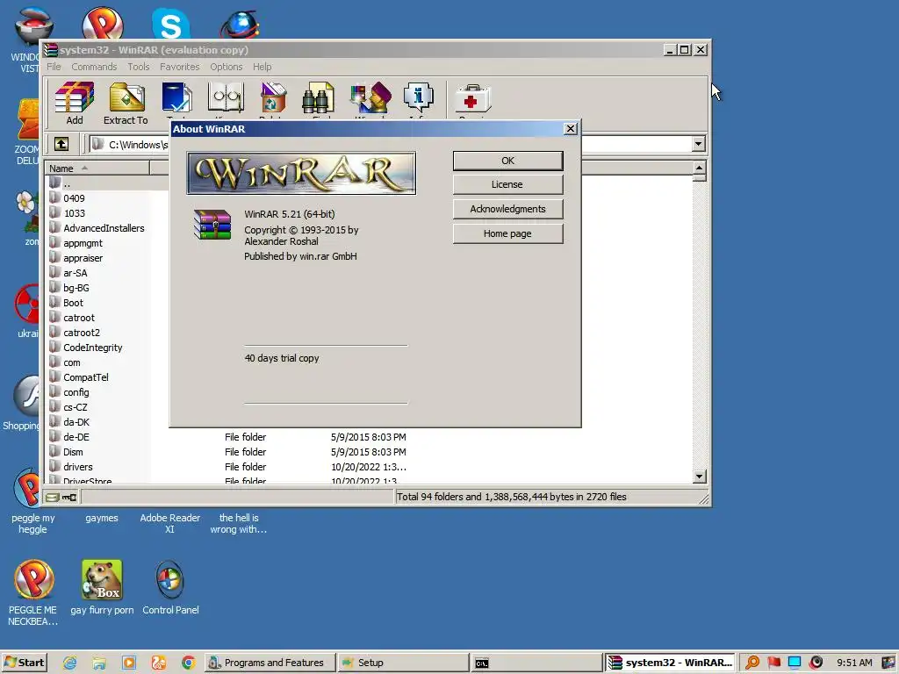Click the drive selector icon in status bar

pyautogui.click(x=52, y=497)
